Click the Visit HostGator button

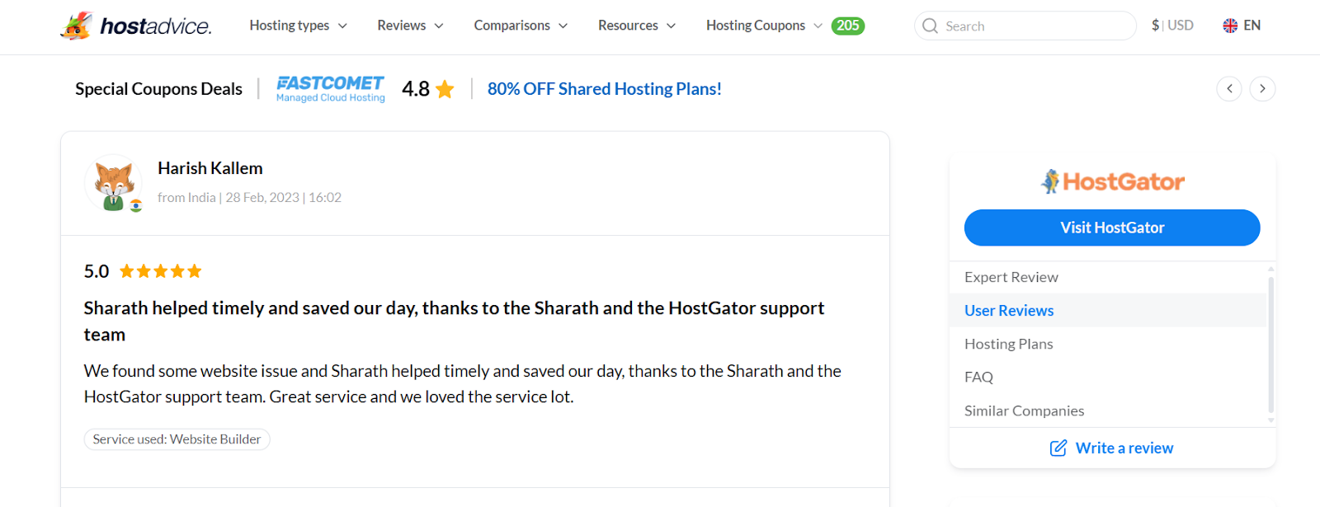[x=1111, y=228]
